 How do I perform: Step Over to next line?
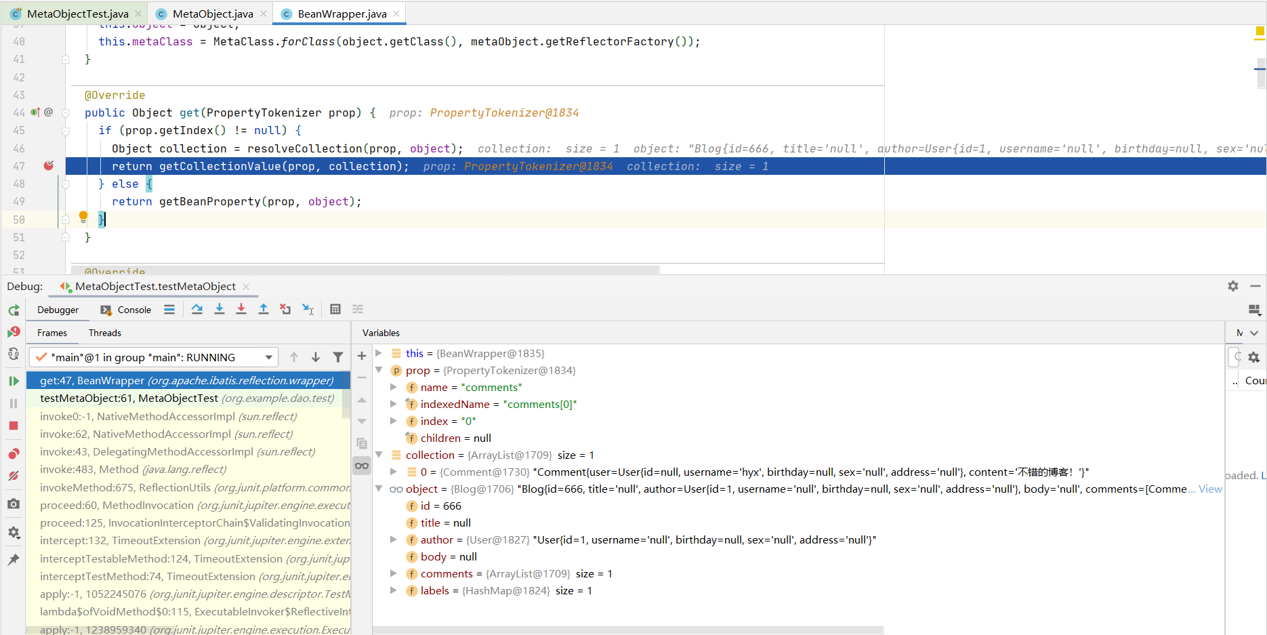pyautogui.click(x=197, y=309)
